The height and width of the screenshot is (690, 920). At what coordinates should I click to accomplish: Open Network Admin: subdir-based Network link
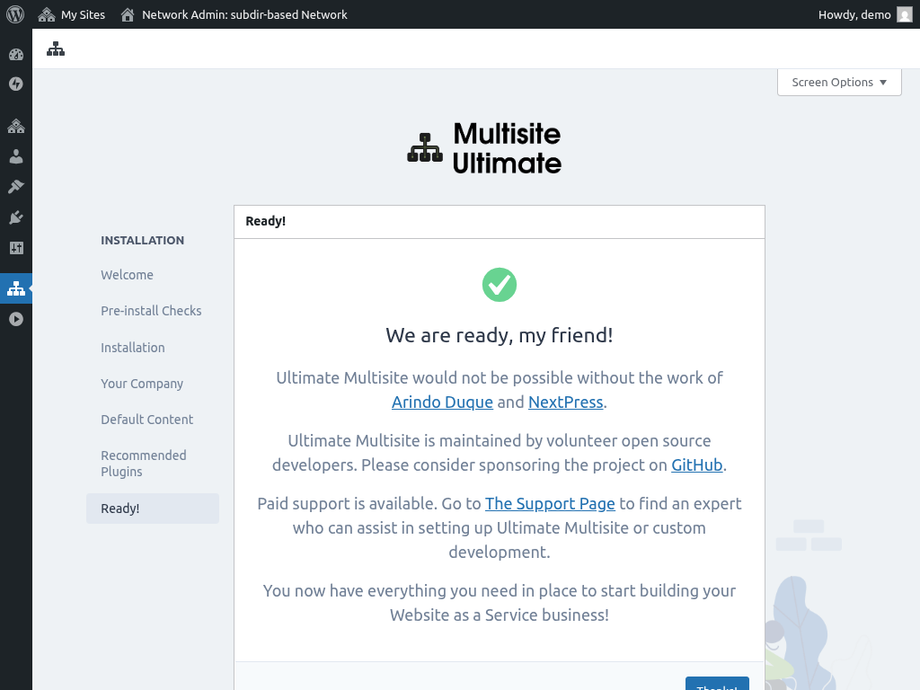pos(234,14)
